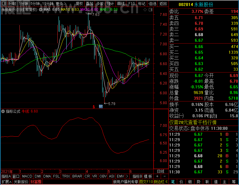Select the MACD indicator tab
Viewport: 239px width, 185px height.
click(27, 176)
